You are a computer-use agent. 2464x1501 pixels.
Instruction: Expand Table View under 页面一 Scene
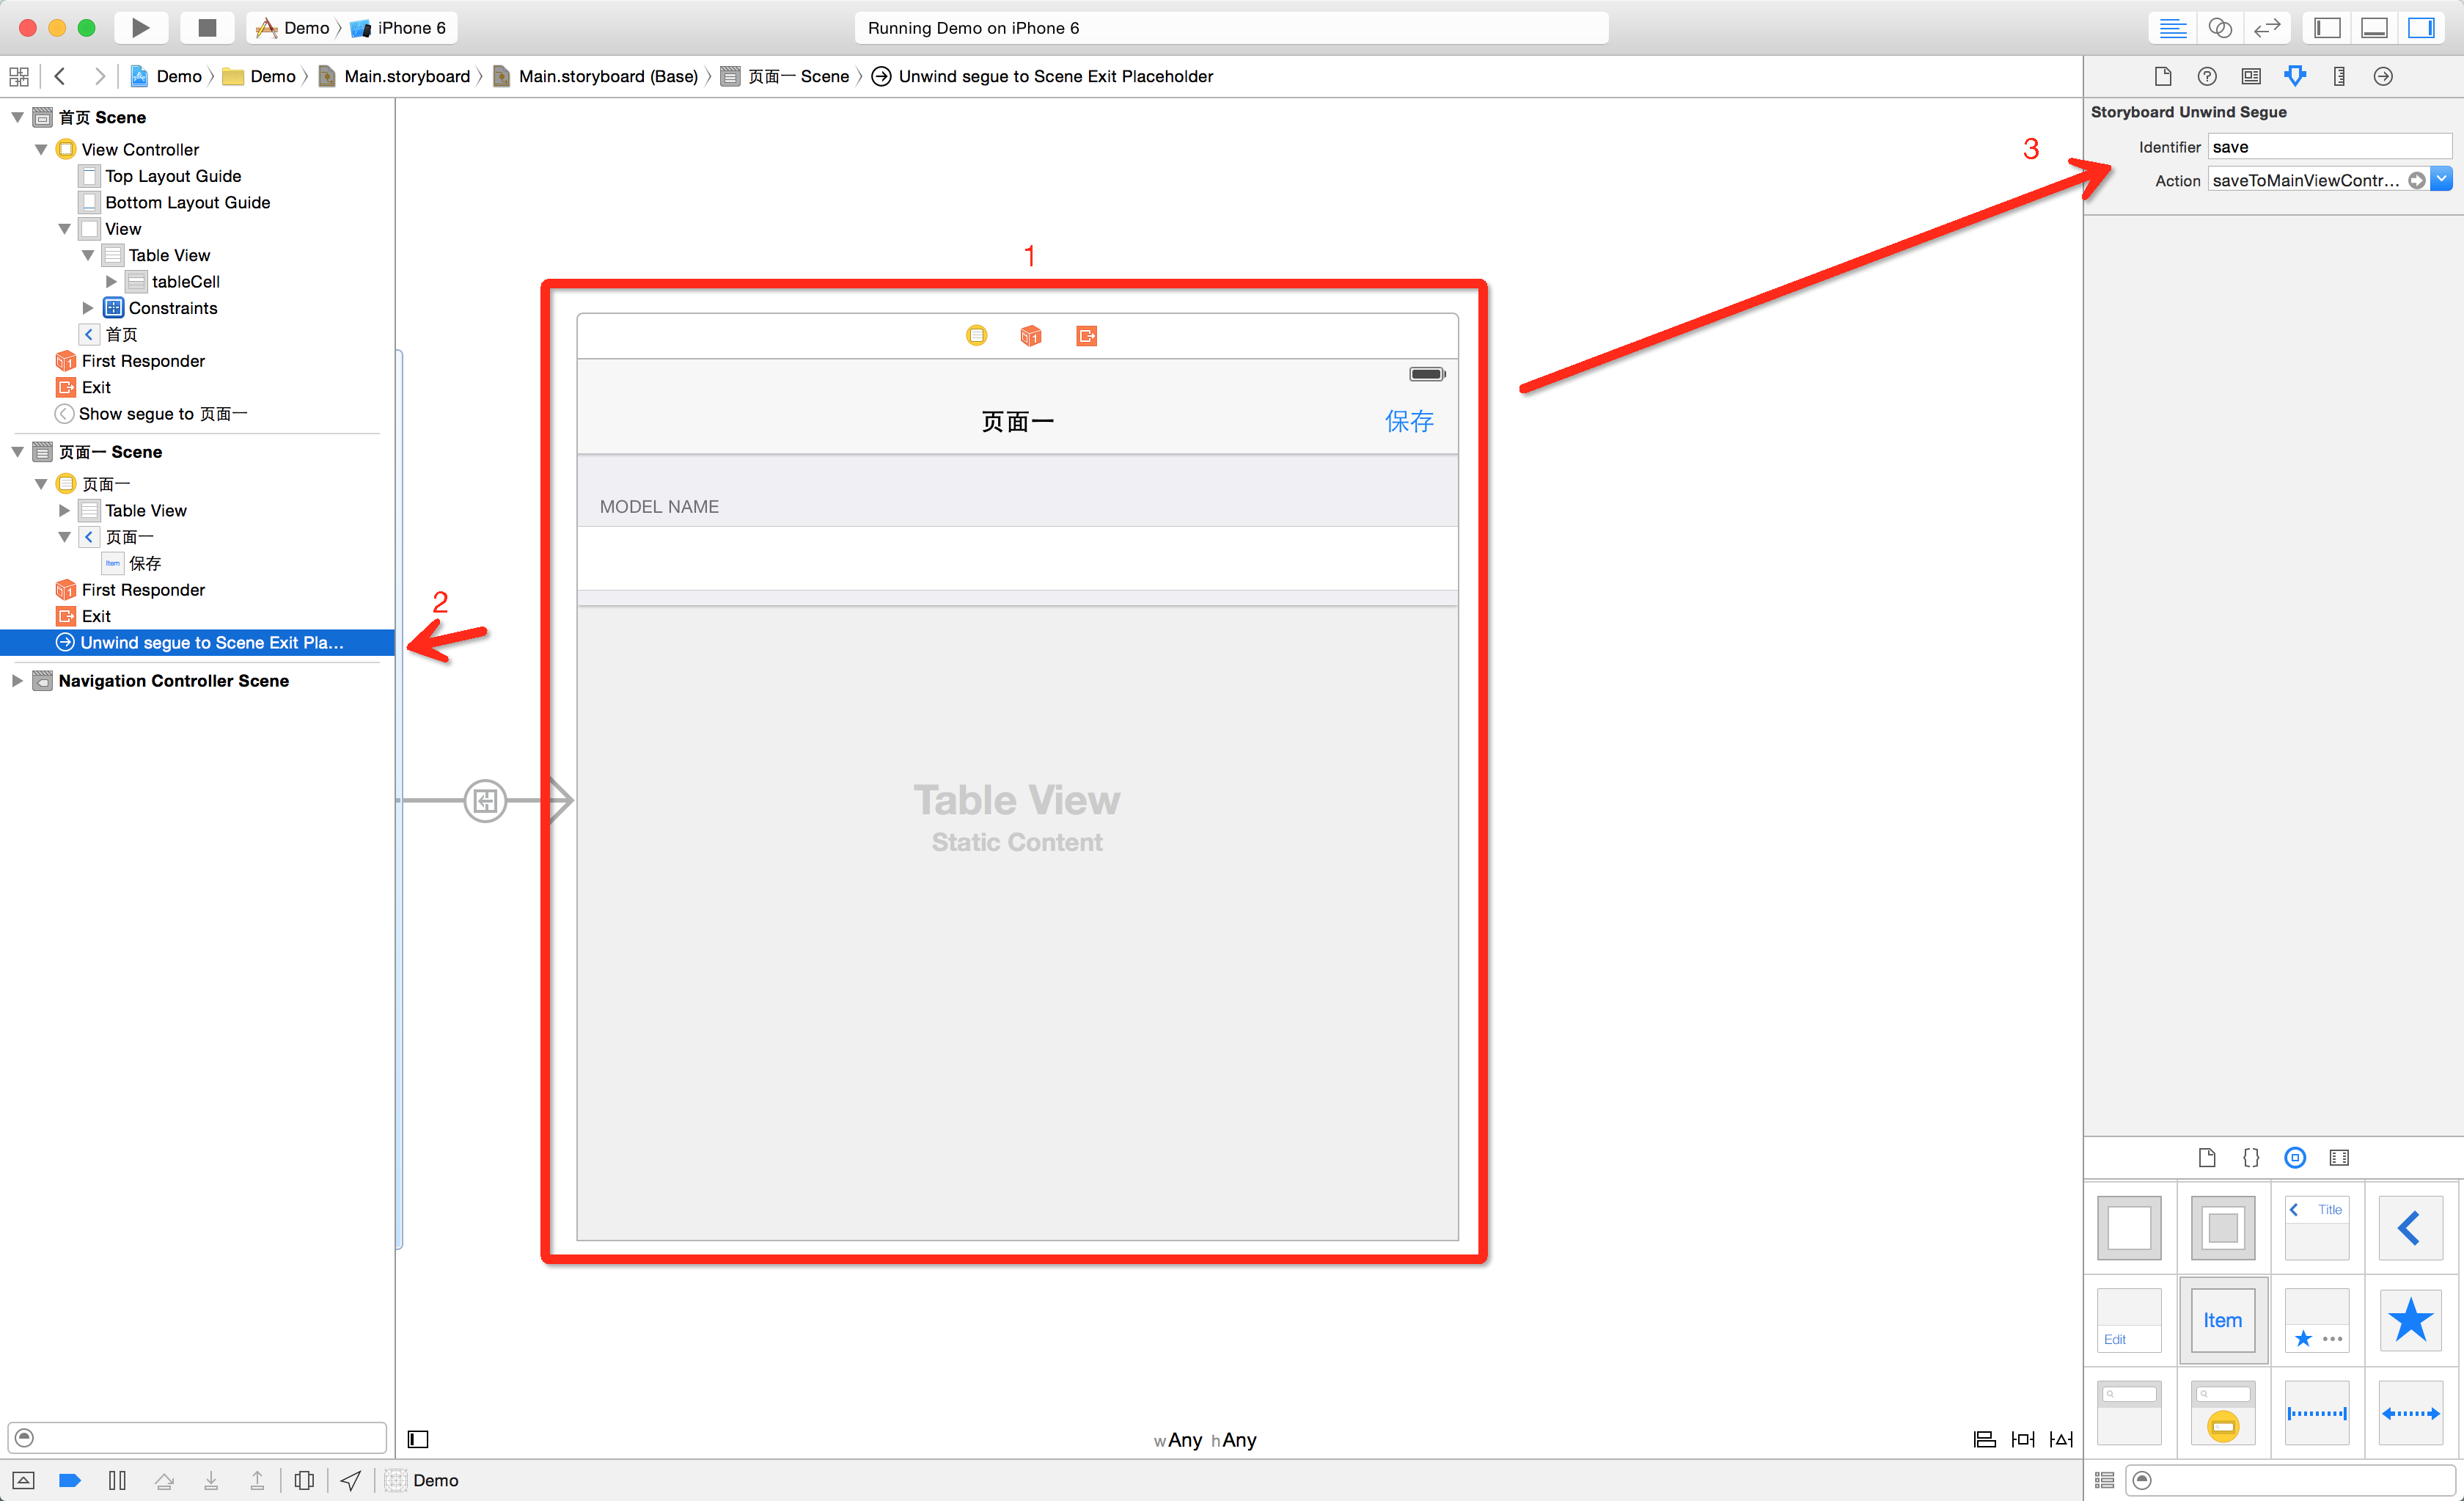tap(65, 511)
